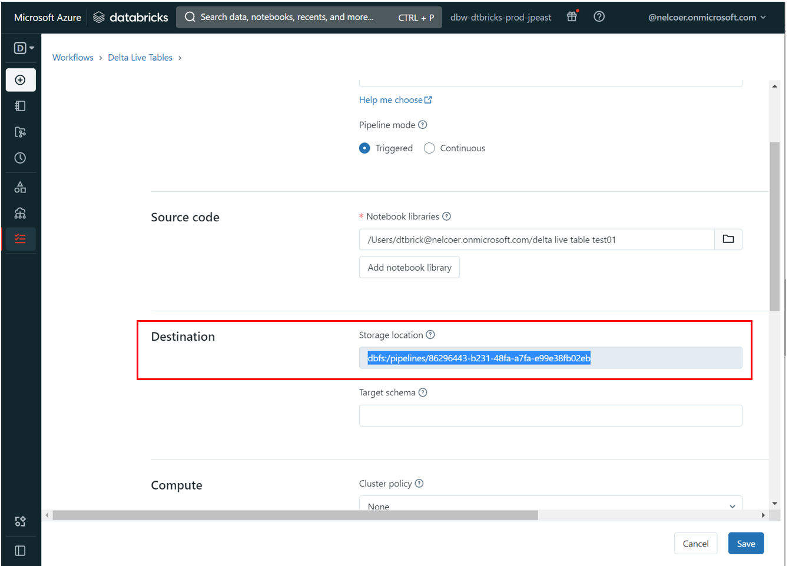Click horizontal scrollbar right arrow

point(763,515)
